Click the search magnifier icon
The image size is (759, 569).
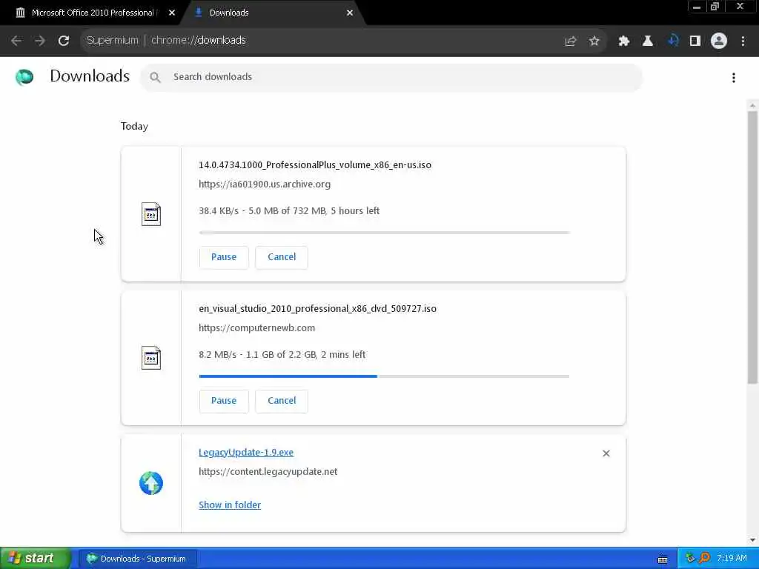[x=155, y=77]
